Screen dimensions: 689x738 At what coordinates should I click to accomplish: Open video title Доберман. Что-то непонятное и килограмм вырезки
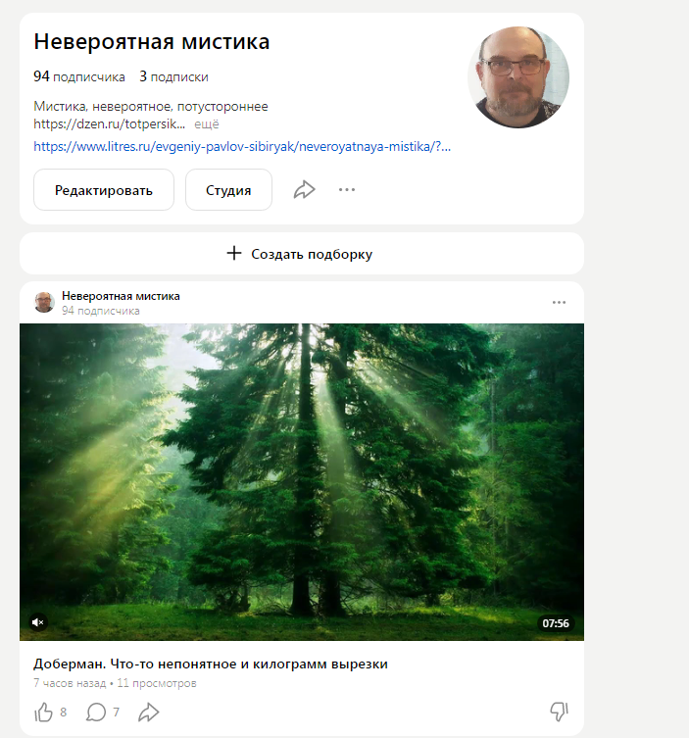coord(211,664)
